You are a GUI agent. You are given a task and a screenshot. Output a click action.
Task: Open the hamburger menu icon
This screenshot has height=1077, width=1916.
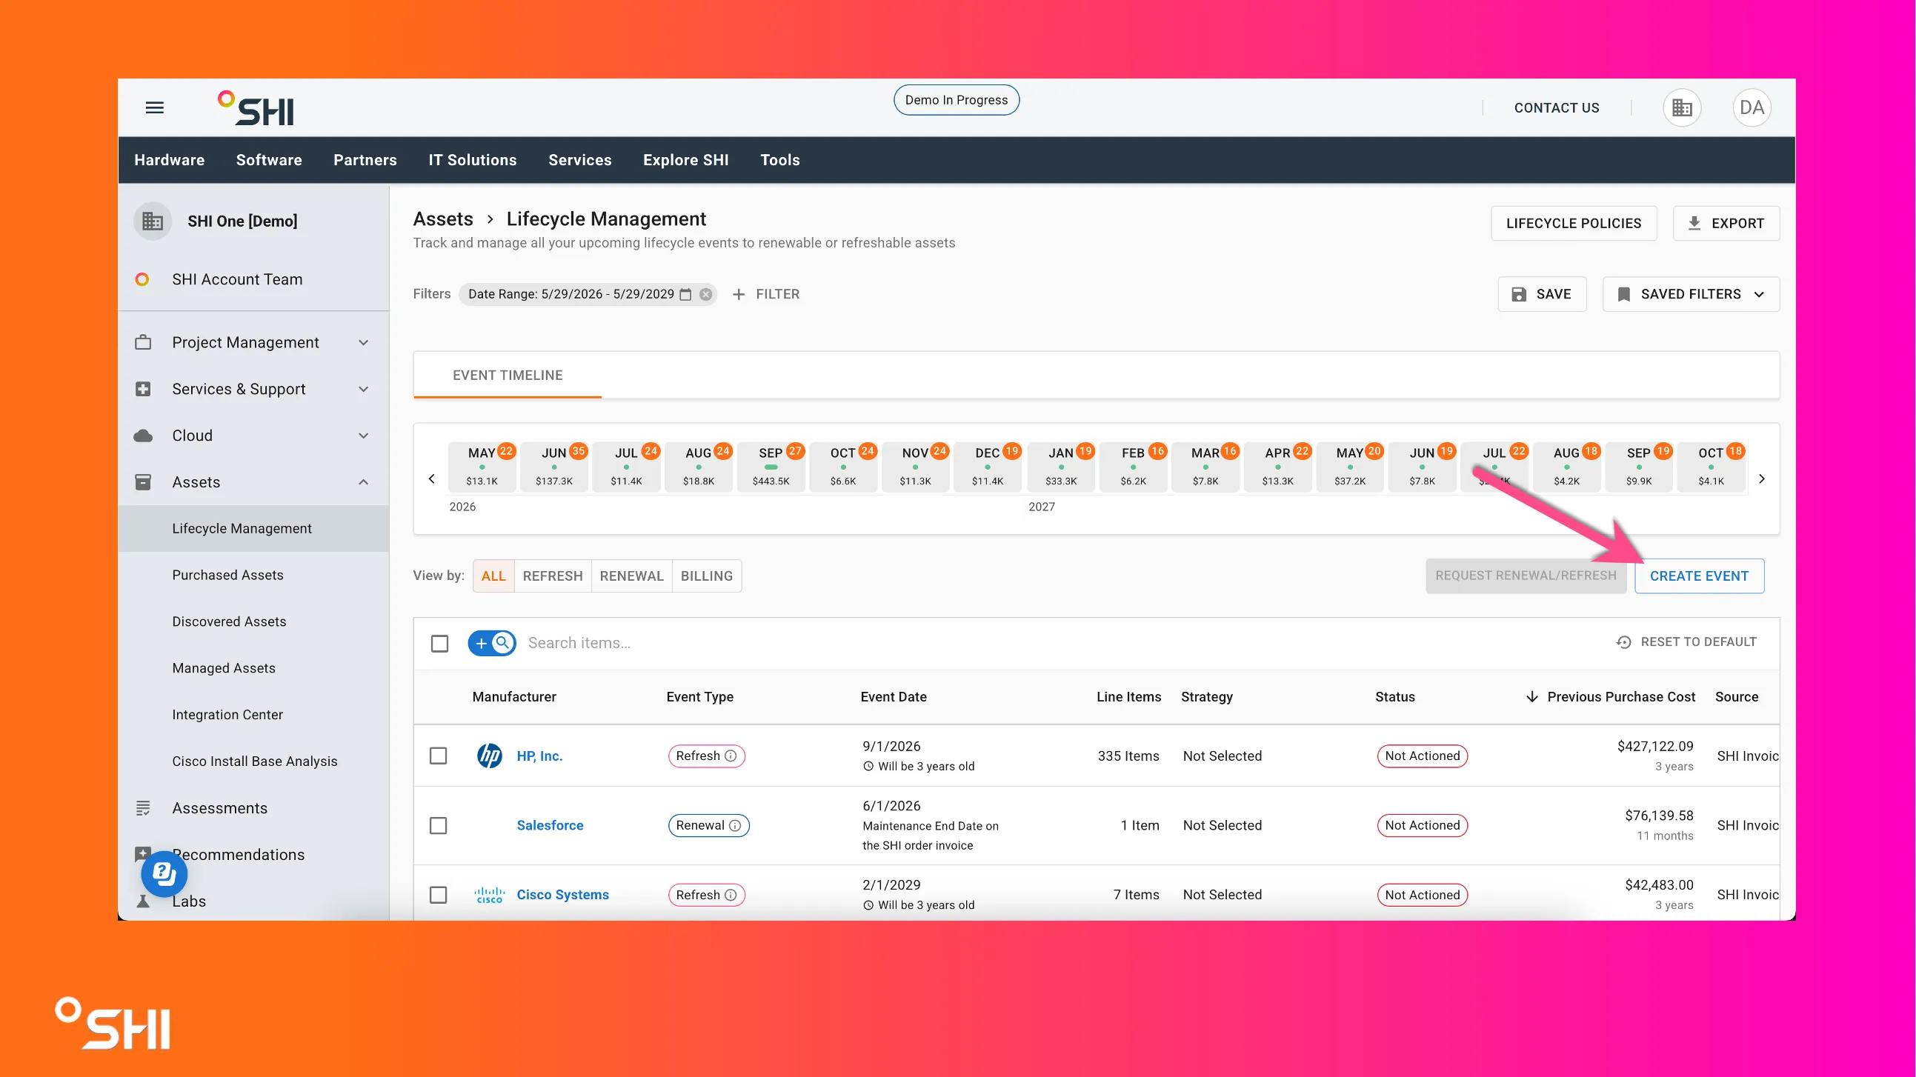click(155, 108)
